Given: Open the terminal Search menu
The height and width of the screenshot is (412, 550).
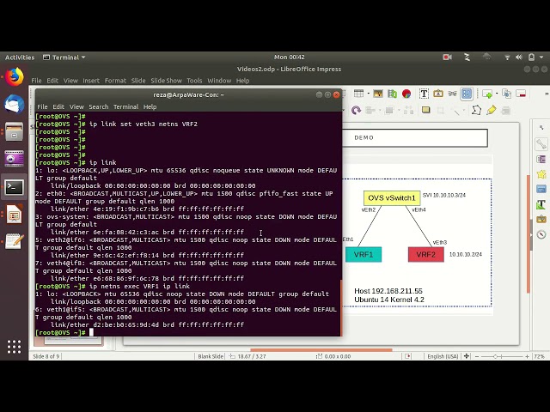Looking at the screenshot, I should coord(99,106).
